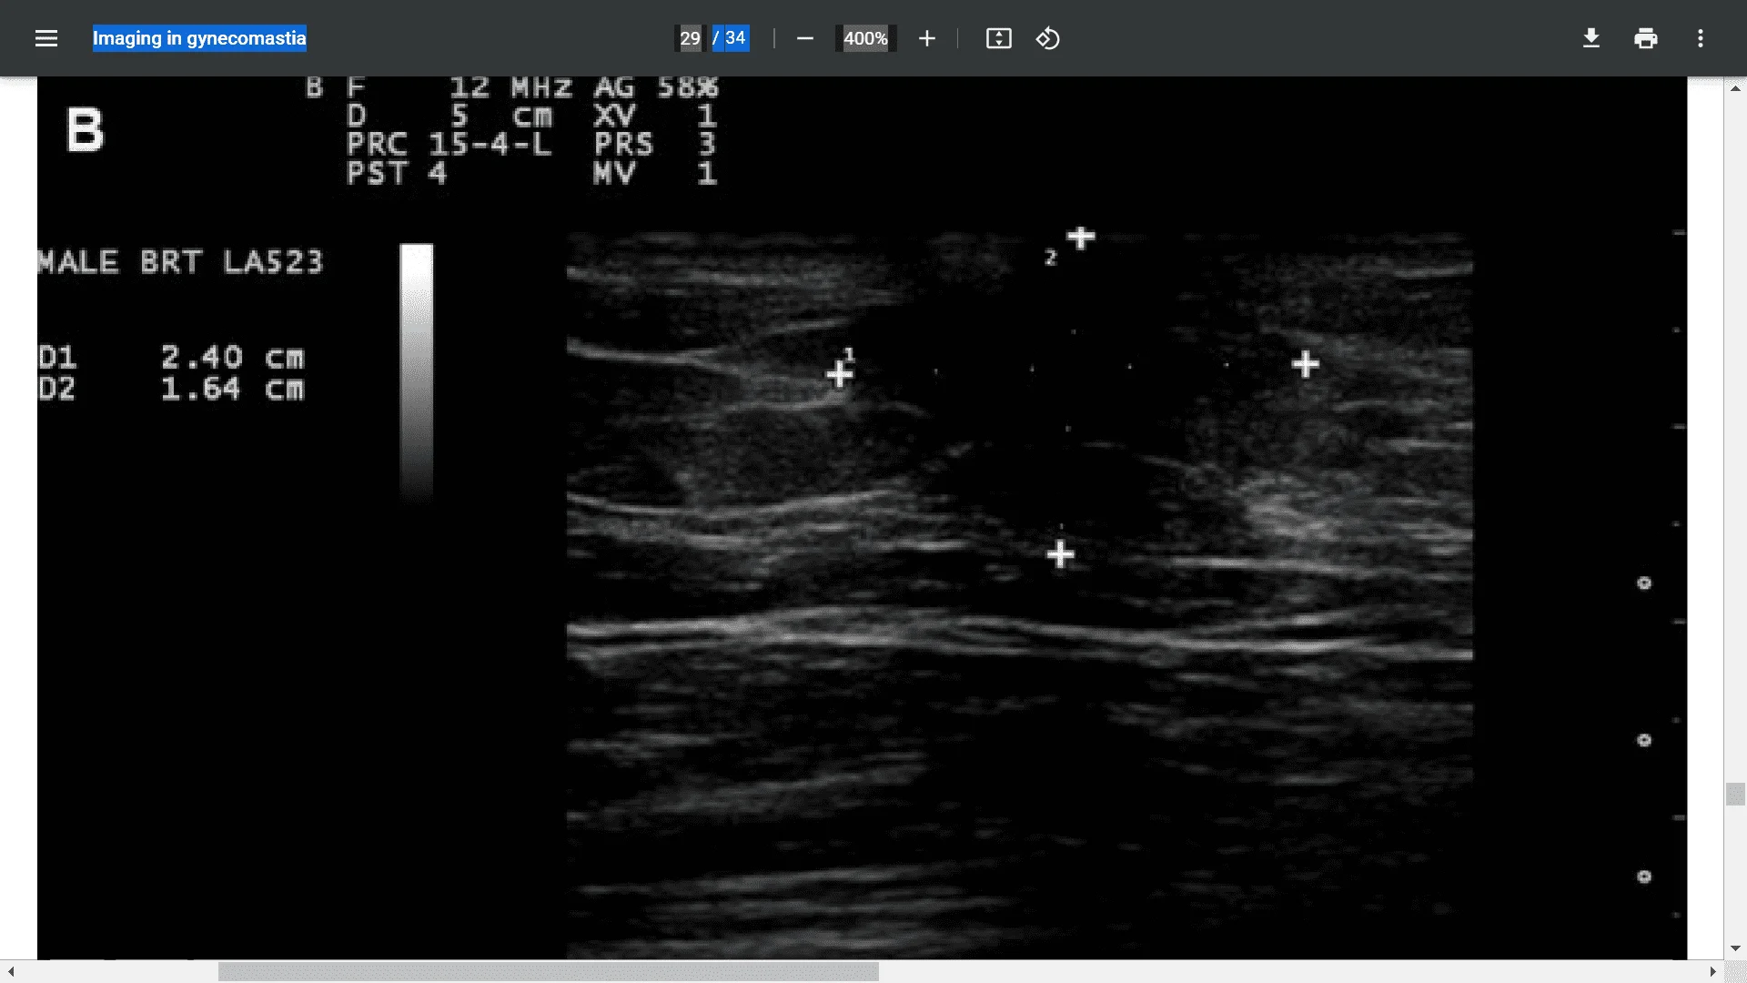Download the gynecomastia PDF
This screenshot has width=1747, height=983.
coord(1590,38)
